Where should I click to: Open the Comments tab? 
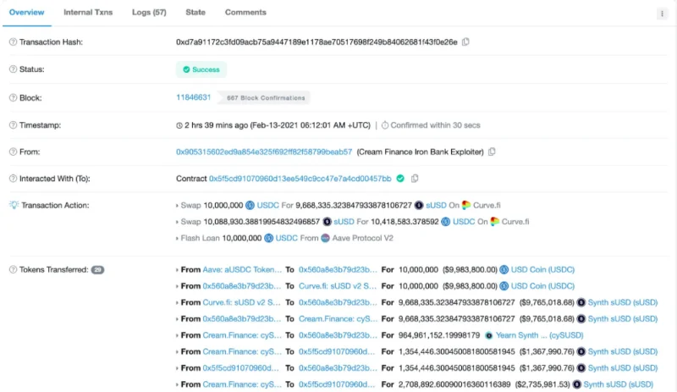(245, 13)
